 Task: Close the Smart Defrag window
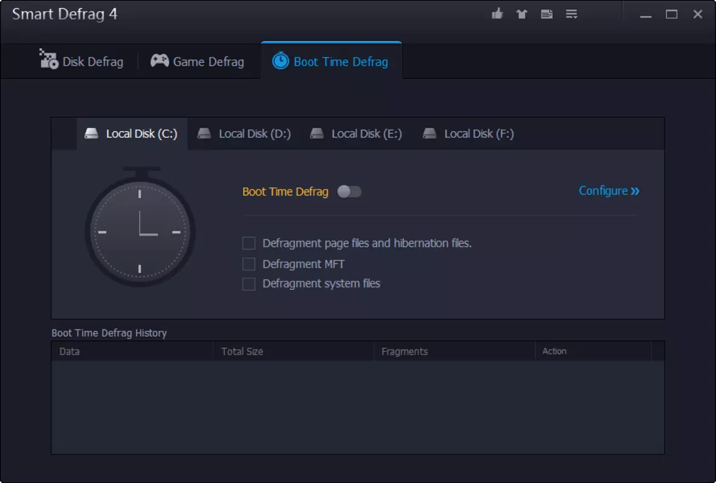tap(697, 14)
